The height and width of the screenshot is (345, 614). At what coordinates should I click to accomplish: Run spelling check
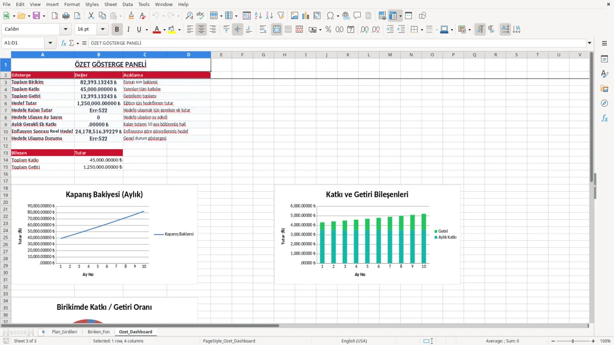click(201, 16)
